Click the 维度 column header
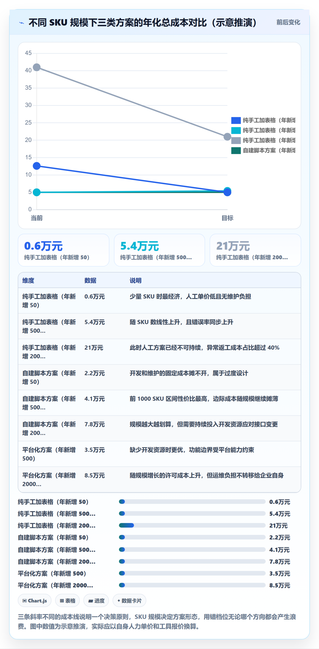The height and width of the screenshot is (649, 319). [28, 280]
